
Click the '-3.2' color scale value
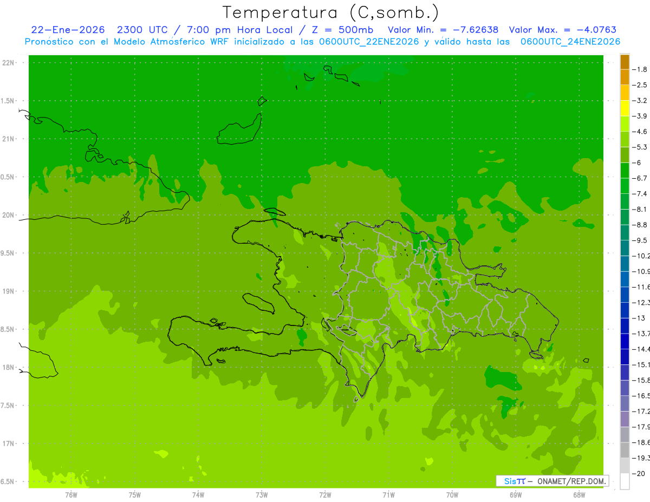click(x=639, y=100)
